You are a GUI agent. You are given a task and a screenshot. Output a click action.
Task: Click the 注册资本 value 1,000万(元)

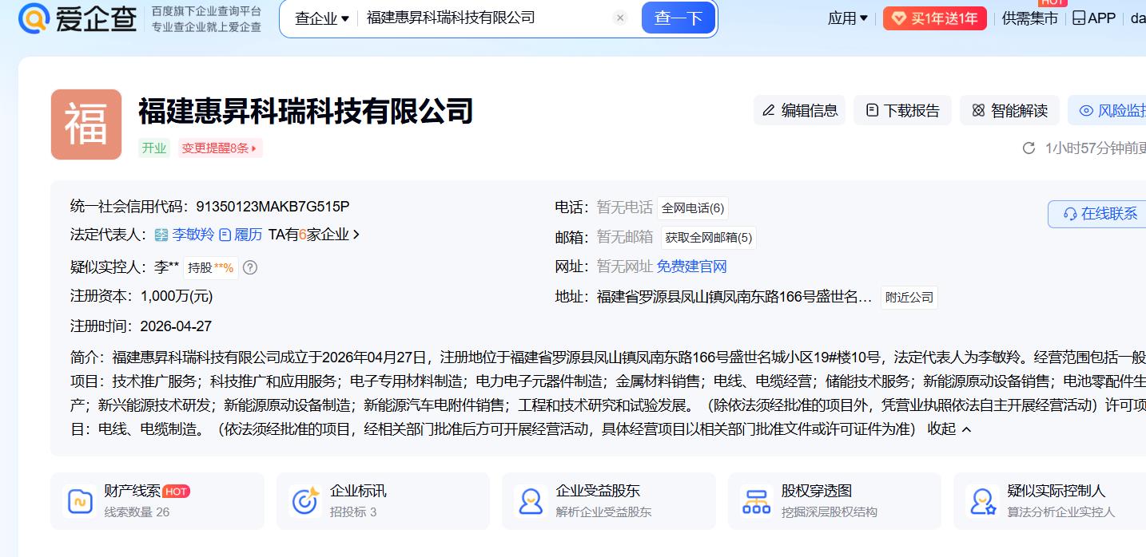pos(177,296)
